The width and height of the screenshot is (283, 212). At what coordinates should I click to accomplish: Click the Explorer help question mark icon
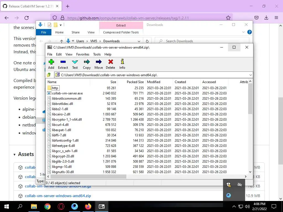250,32
